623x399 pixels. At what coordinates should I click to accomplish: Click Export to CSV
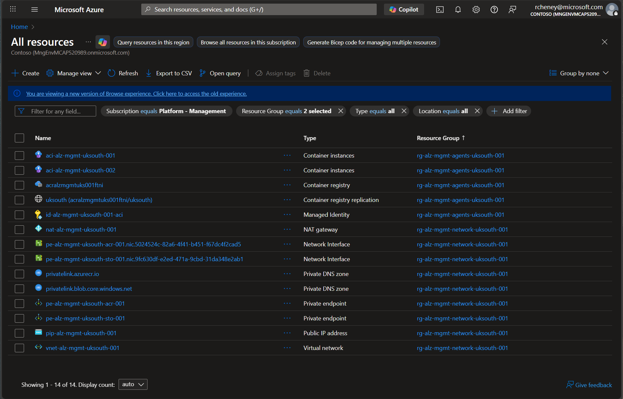[x=169, y=73]
